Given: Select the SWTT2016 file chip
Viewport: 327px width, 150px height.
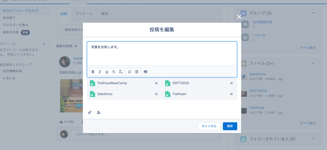Looking at the screenshot, I should (x=200, y=83).
